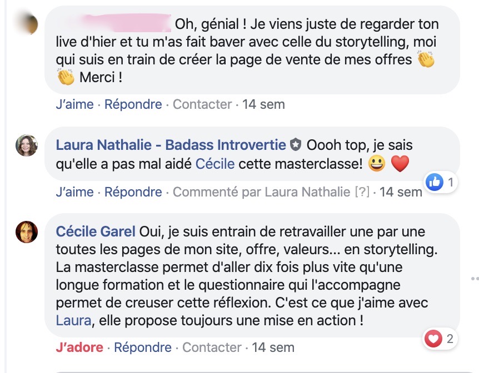Toggle the J'adore reaction on Cécile's comment
The height and width of the screenshot is (373, 479).
click(79, 347)
